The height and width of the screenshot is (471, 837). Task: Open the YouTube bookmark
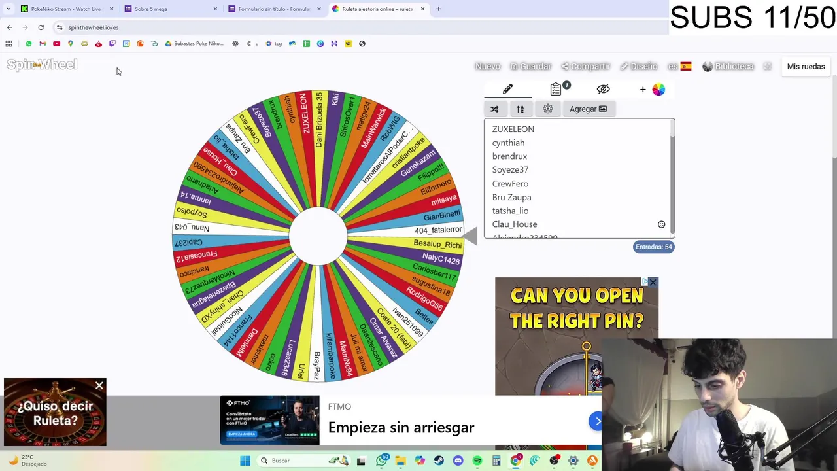(56, 44)
